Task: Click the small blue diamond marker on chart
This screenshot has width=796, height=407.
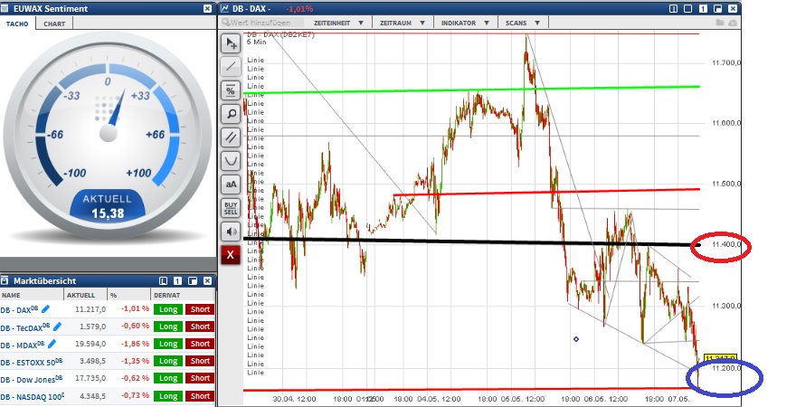Action: pos(576,339)
